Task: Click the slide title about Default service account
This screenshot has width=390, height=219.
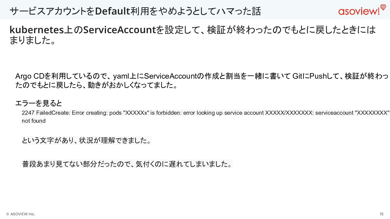Action: (x=135, y=11)
